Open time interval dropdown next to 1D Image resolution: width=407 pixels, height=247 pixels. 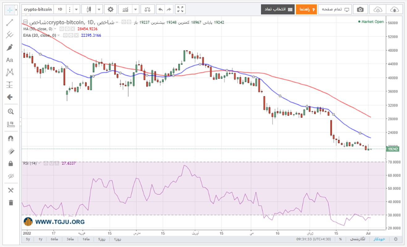tap(77, 9)
